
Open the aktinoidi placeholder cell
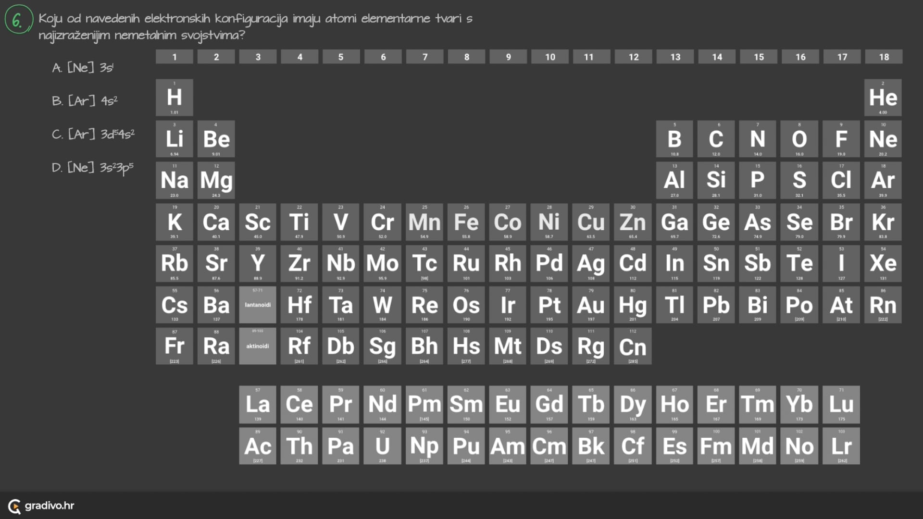[258, 346]
